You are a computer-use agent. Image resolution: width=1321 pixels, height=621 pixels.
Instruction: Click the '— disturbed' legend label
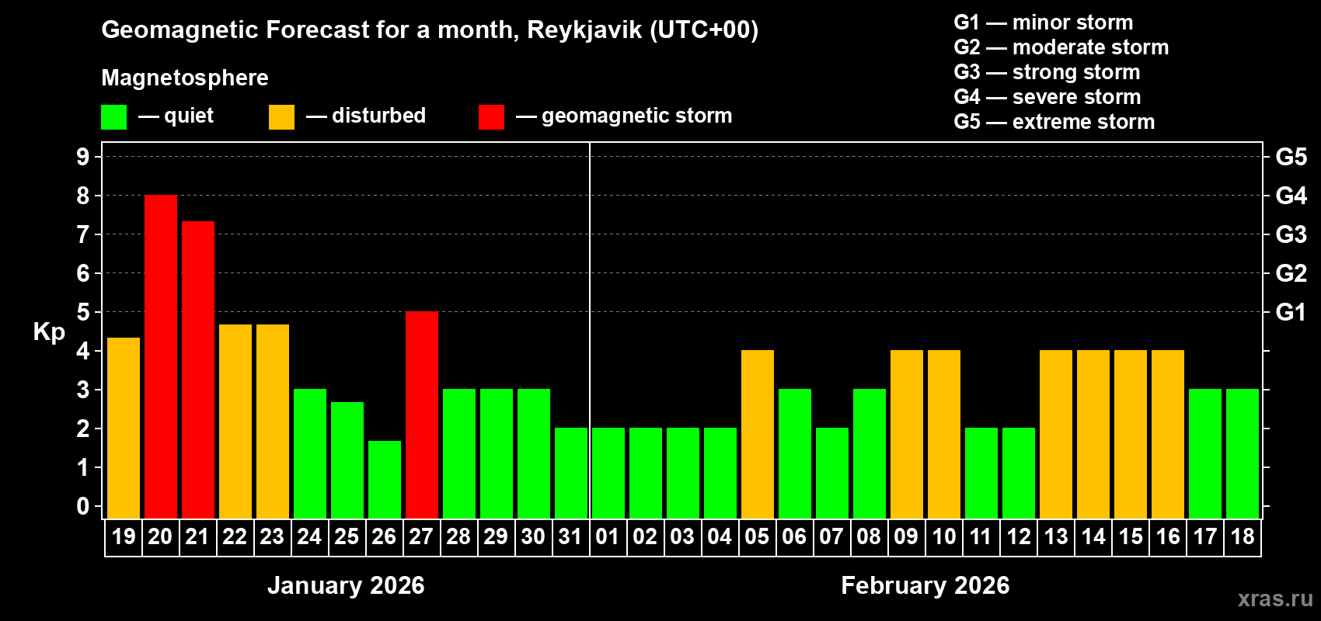point(366,116)
